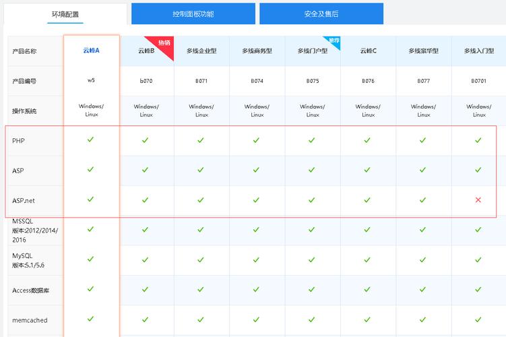Click the MySQL checkmark in 云峰B column
Viewport: 506px width, 337px height.
[146, 259]
